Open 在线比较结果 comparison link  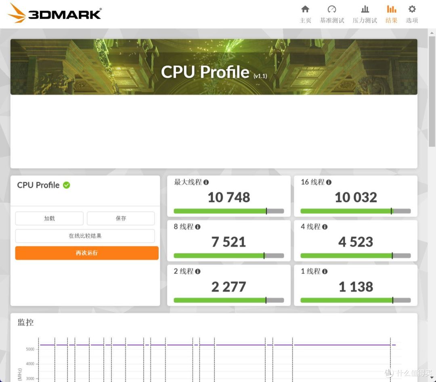pyautogui.click(x=85, y=236)
